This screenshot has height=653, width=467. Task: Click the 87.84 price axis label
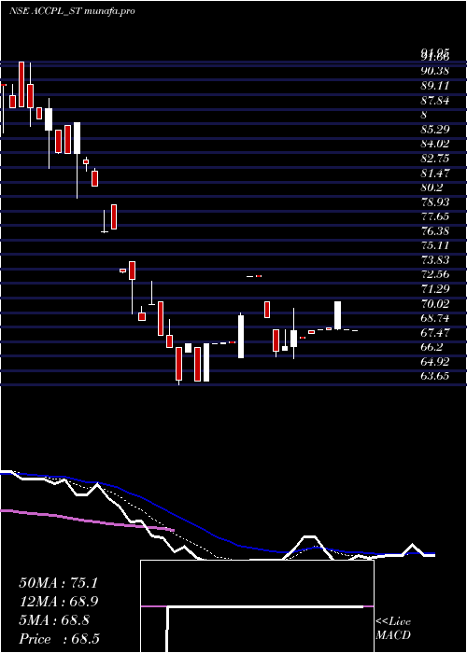point(435,101)
